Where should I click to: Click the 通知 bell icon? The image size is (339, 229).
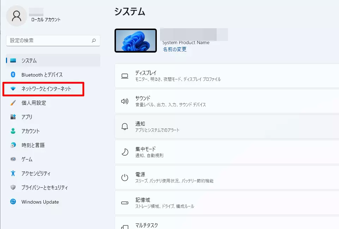(x=125, y=127)
